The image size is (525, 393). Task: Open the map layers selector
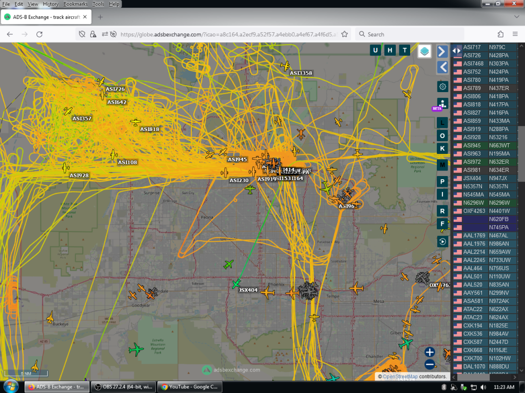[x=424, y=51]
